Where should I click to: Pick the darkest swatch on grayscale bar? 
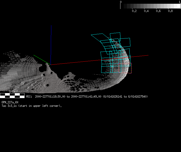coord(122,6)
